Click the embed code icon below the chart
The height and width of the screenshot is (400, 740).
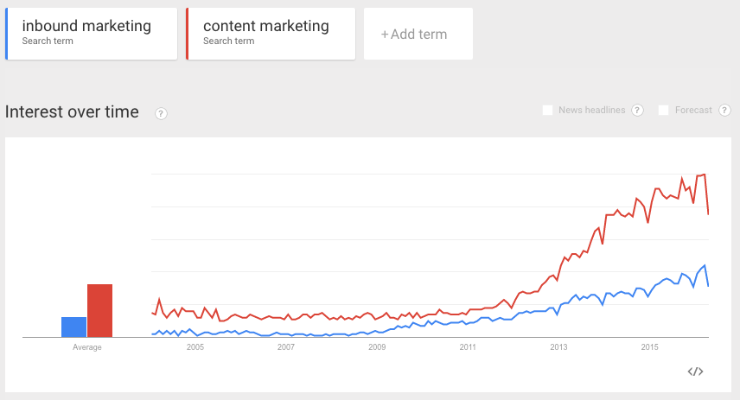(x=695, y=371)
